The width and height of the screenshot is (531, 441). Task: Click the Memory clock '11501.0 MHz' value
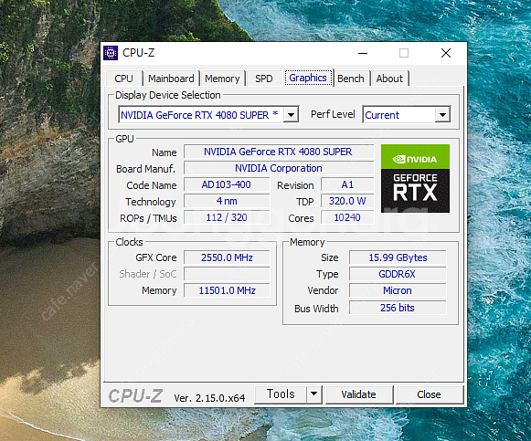(x=227, y=290)
